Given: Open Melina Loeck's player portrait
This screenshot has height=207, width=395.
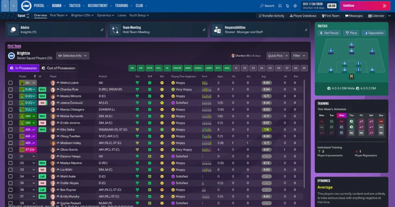Looking at the screenshot, I should [52, 83].
